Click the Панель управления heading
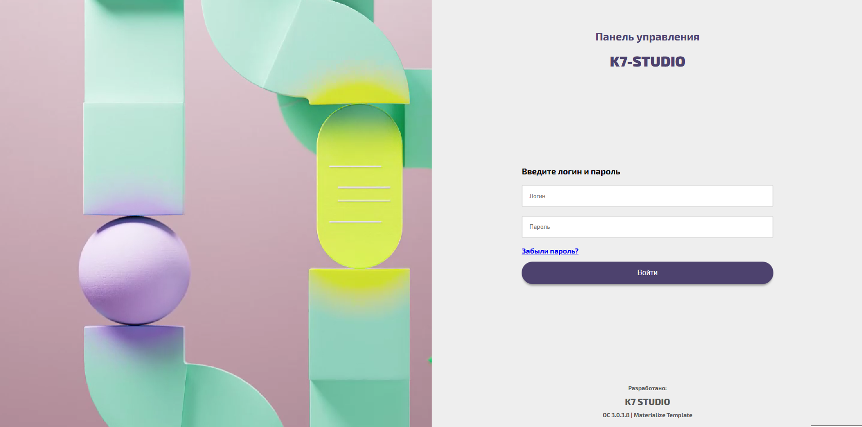This screenshot has height=427, width=862. coord(647,37)
